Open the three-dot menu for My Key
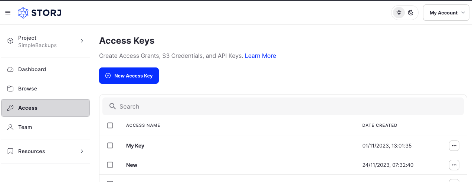This screenshot has width=472, height=182. point(454,146)
